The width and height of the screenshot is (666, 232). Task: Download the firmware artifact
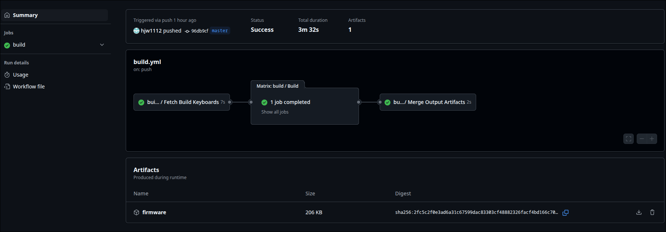(x=639, y=212)
